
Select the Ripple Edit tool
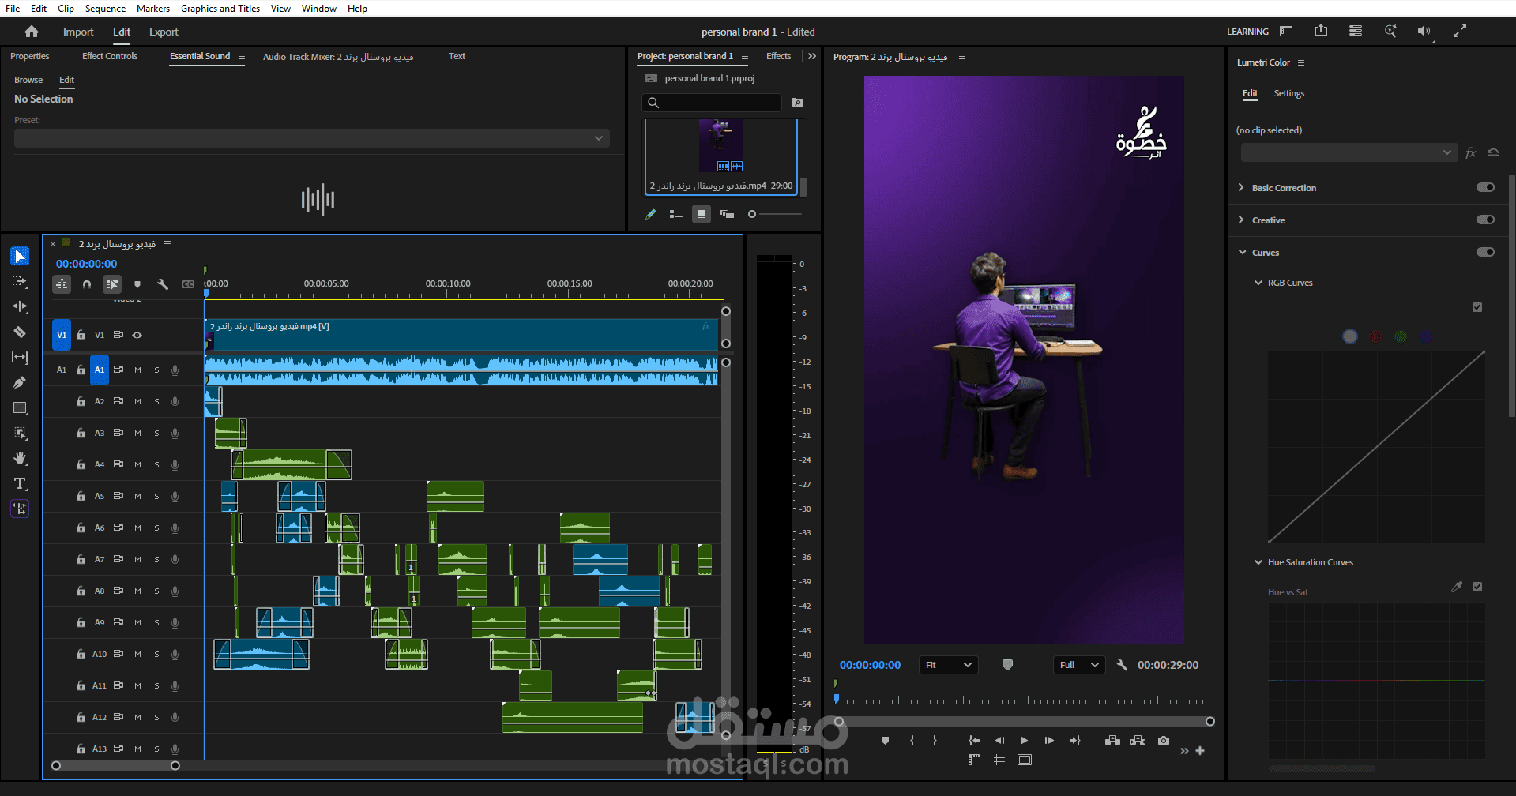(20, 306)
